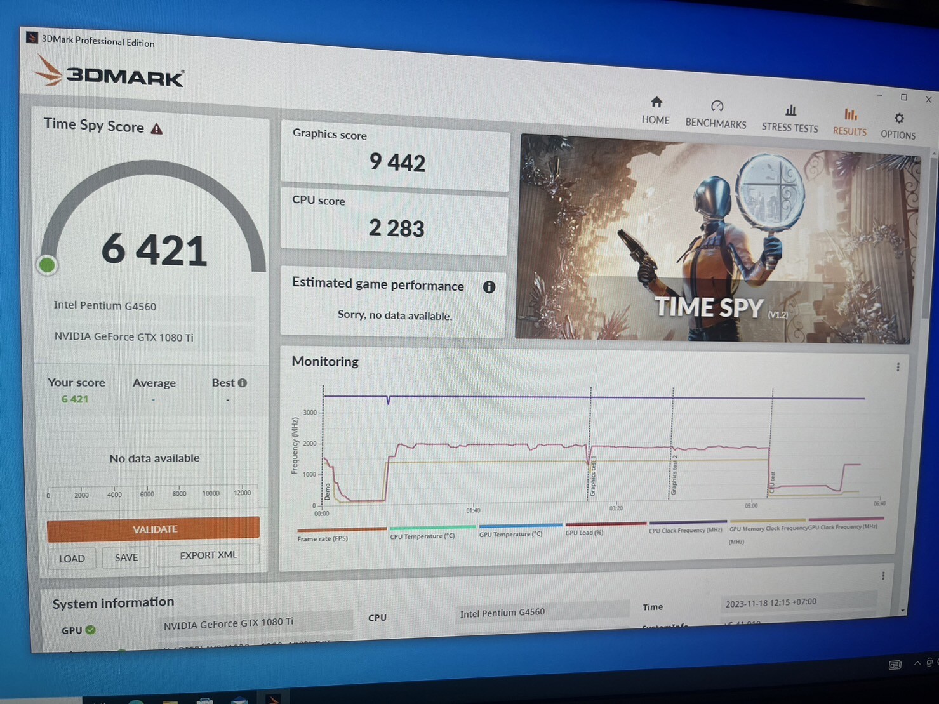This screenshot has height=704, width=939.
Task: Toggle CPU Temperature legend series
Action: point(422,536)
